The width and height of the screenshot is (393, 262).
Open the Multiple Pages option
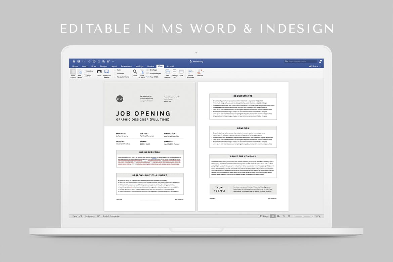pos(155,73)
